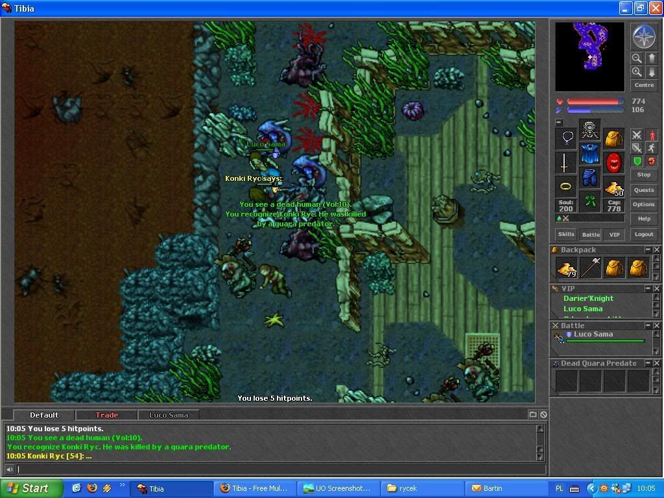This screenshot has height=498, width=664.
Task: Collapse the inventory panel with minus button
Action: (x=559, y=123)
